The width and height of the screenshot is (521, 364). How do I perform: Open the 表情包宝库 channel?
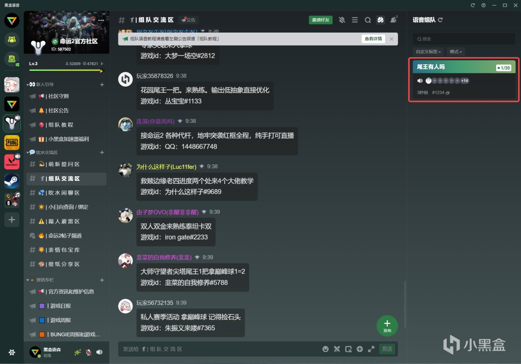66,250
